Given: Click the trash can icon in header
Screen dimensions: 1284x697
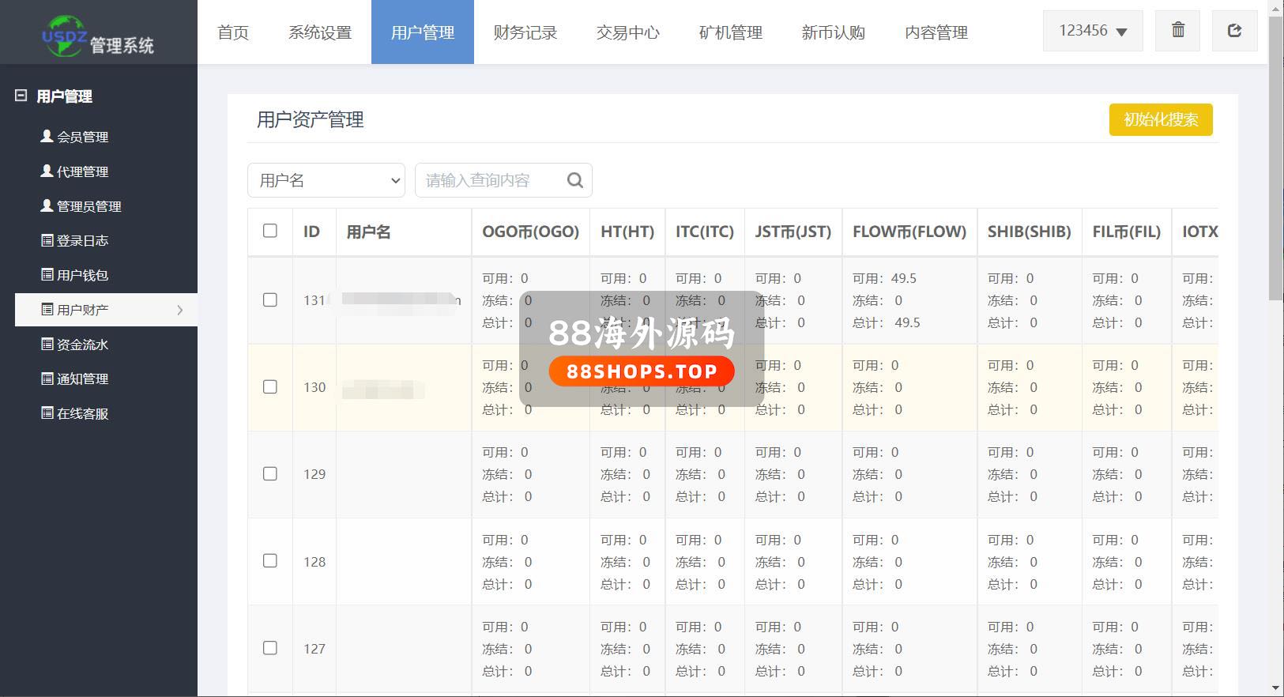Looking at the screenshot, I should pyautogui.click(x=1177, y=31).
